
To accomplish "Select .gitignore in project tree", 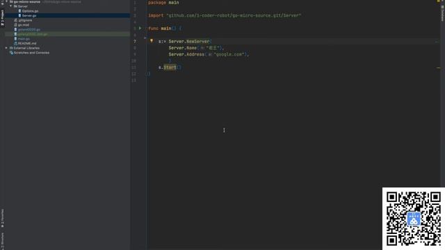I will coord(25,20).
